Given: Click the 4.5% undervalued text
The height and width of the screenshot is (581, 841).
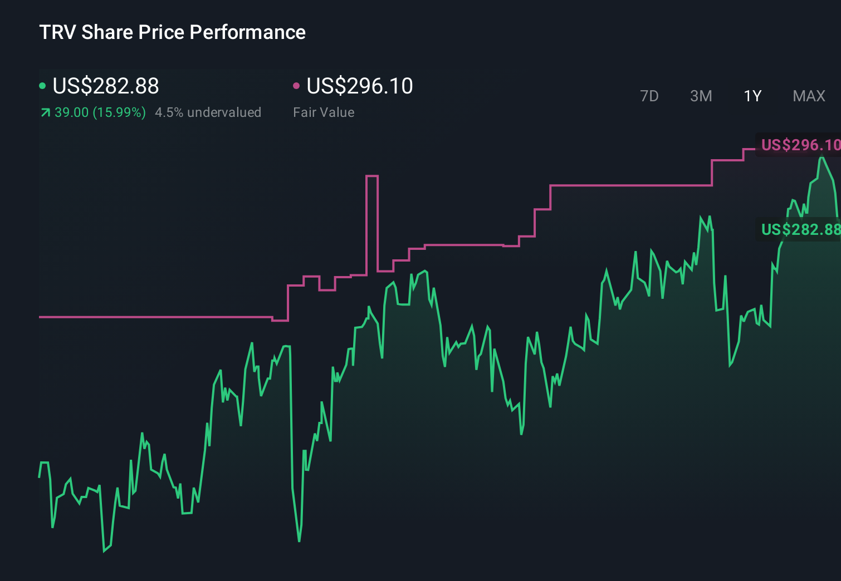Looking at the screenshot, I should click(x=208, y=112).
